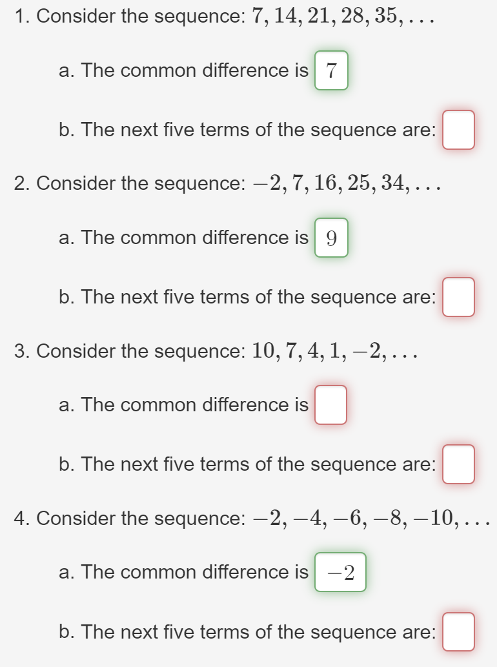This screenshot has width=497, height=667.
Task: Click the next-five-terms answer box for question 3
Action: pyautogui.click(x=458, y=464)
